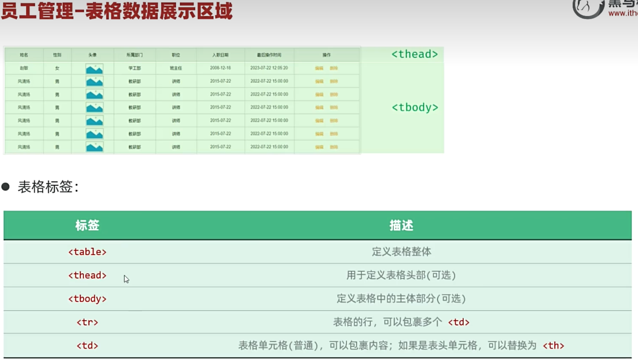Viewport: 638px width, 363px height.
Task: Click the 入职日期 column header
Action: point(220,55)
